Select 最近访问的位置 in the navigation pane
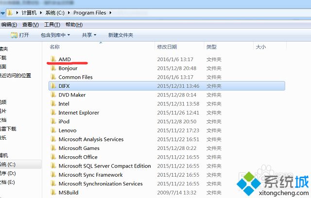Screen dimensions: 311x198 click(16, 75)
